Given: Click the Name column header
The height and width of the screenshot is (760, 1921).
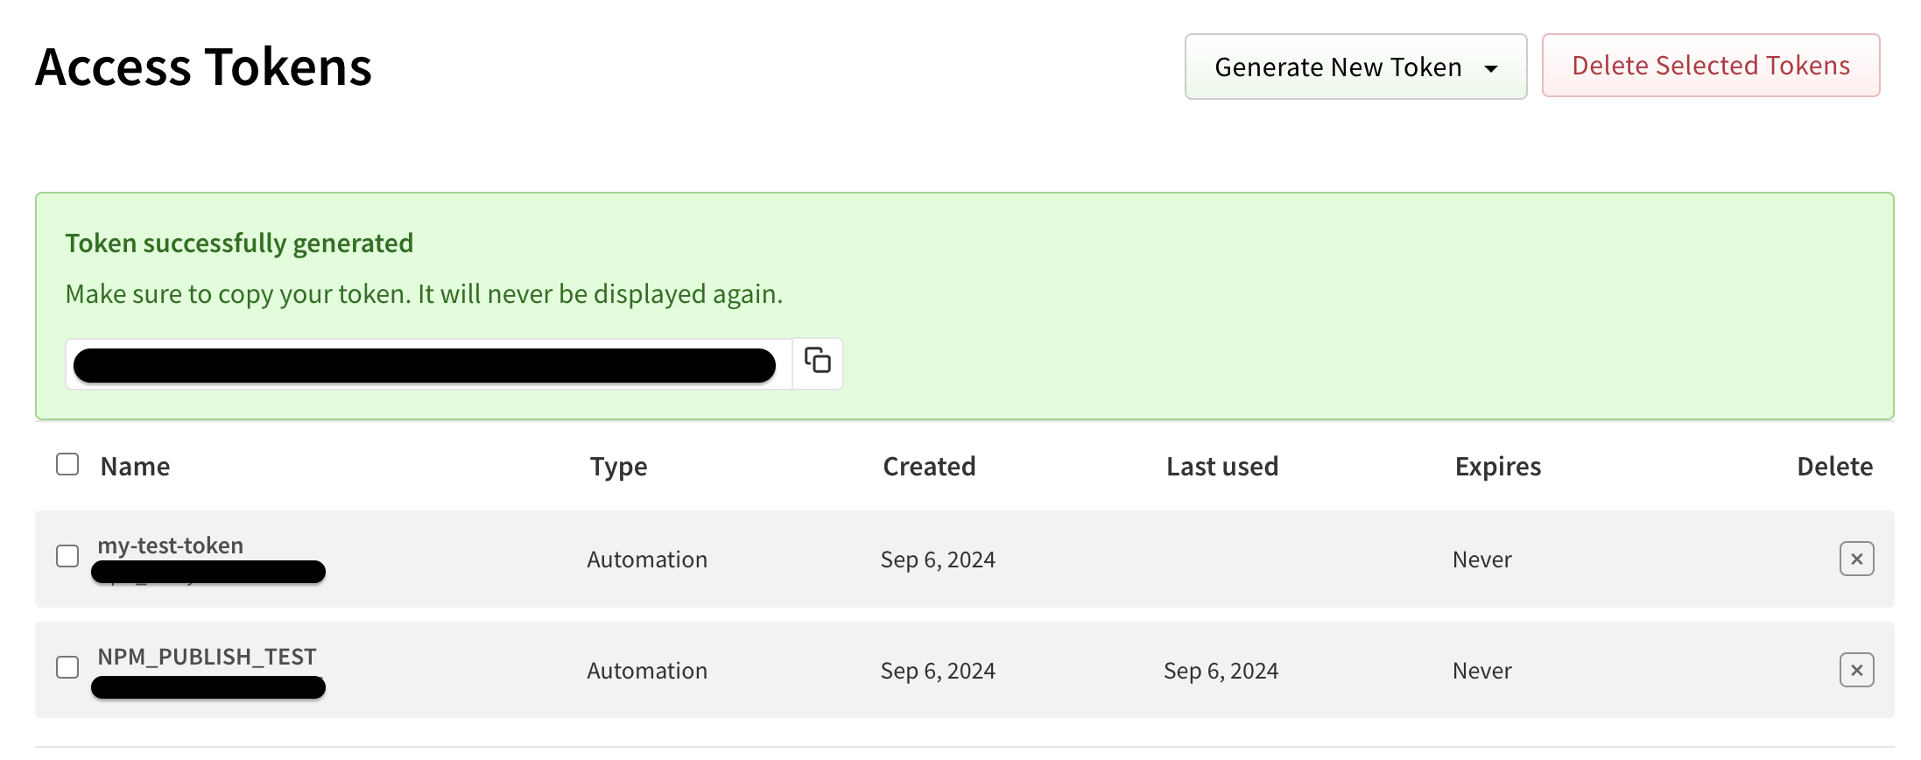Looking at the screenshot, I should point(135,467).
